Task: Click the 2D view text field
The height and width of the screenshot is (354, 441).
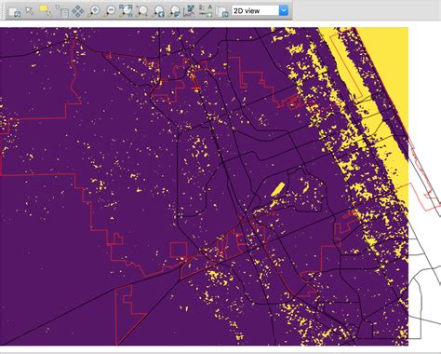Action: coord(255,10)
